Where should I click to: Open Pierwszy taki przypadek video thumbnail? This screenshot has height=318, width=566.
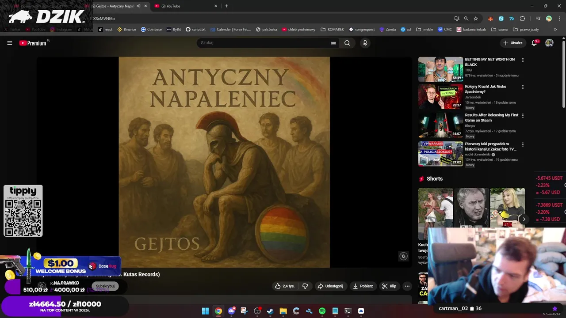pos(440,154)
